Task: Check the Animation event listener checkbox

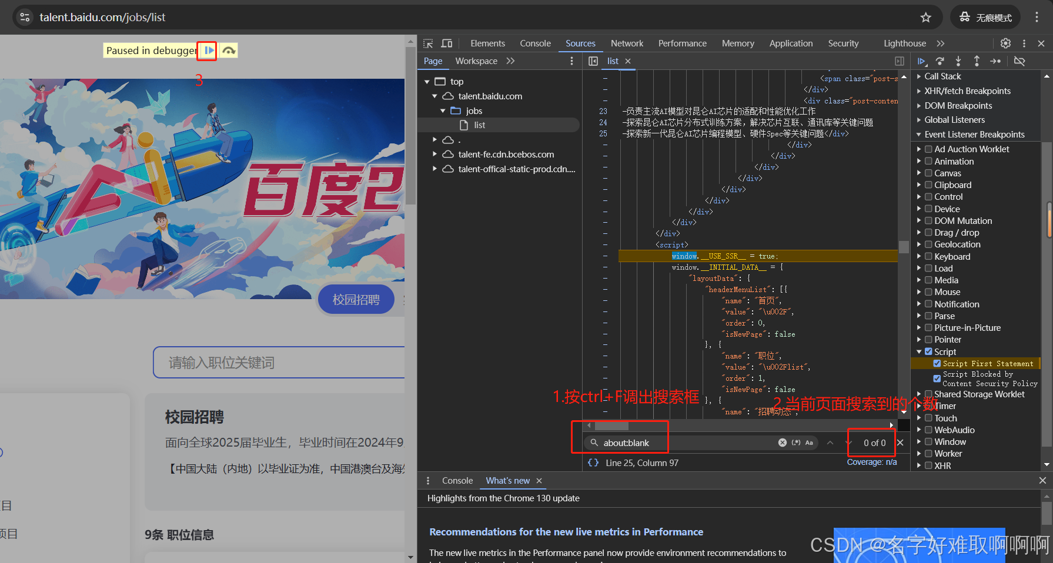Action: (x=929, y=161)
